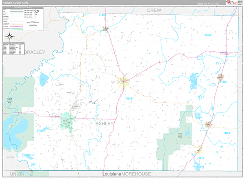
Task: Select the ASHLEY county label
Action: point(105,123)
